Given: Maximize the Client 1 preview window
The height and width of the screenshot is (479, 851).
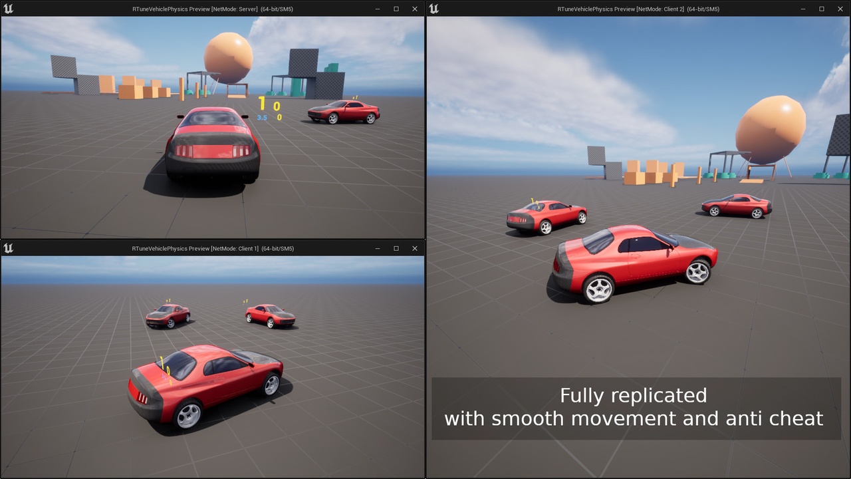Looking at the screenshot, I should click(396, 248).
